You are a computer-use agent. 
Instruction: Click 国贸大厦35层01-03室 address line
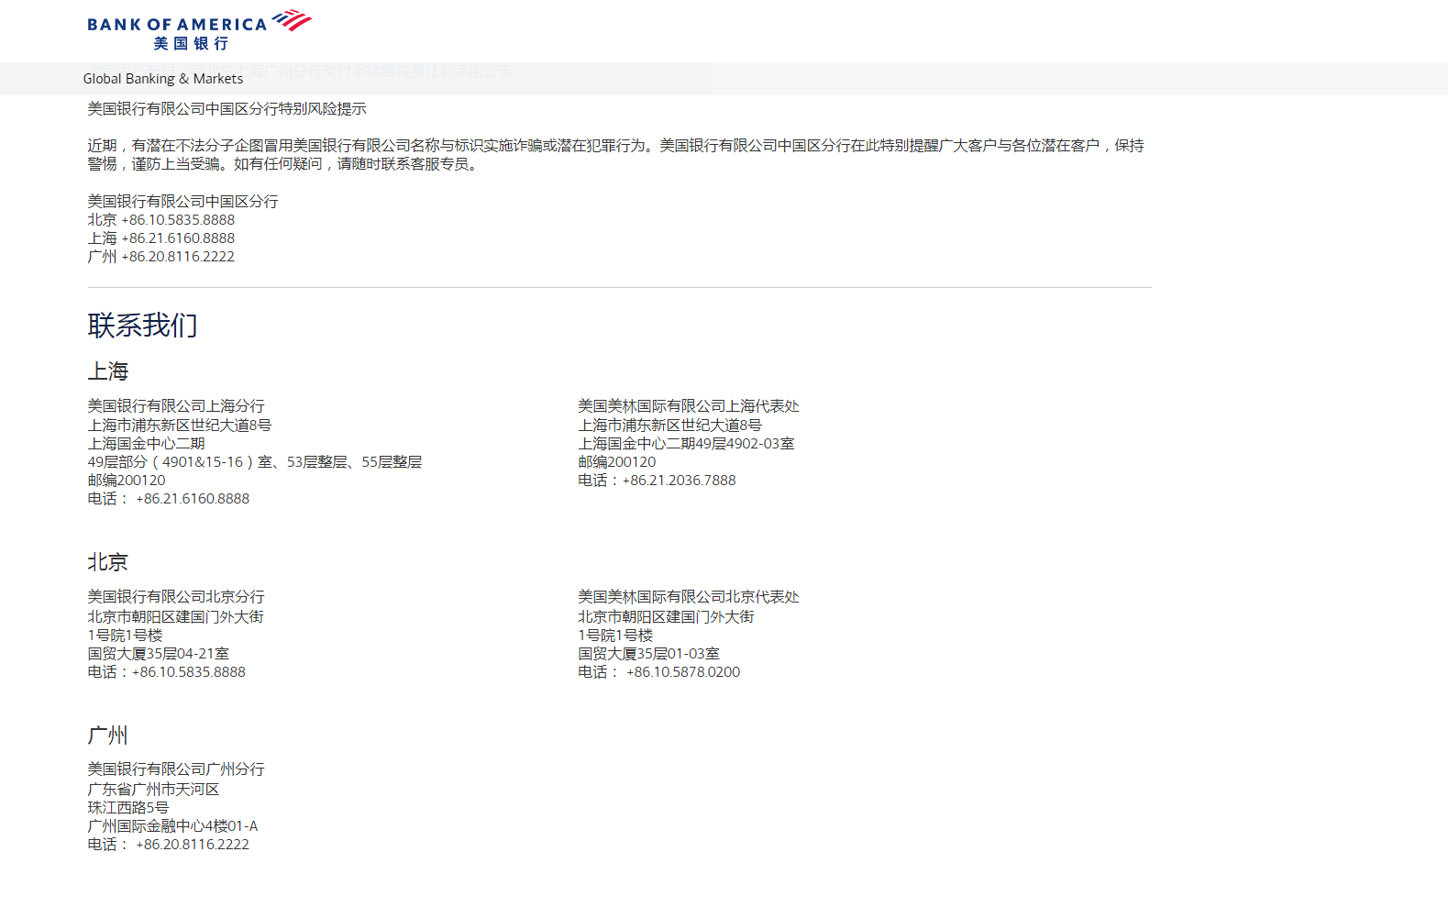[x=648, y=653]
